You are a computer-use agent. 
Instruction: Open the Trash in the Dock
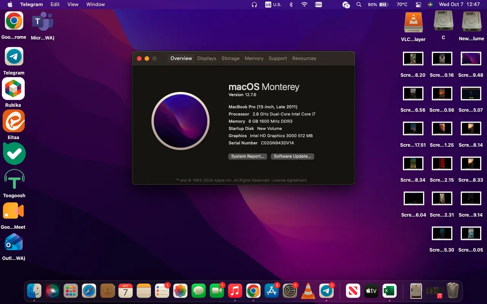[453, 291]
